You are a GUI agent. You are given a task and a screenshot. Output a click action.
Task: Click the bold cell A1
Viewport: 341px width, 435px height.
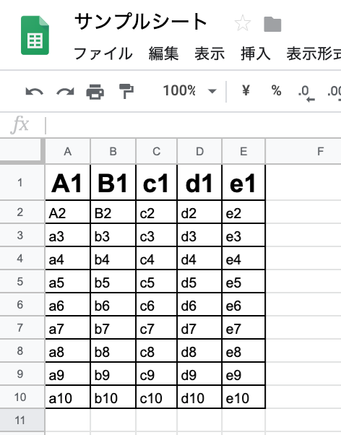tap(68, 183)
